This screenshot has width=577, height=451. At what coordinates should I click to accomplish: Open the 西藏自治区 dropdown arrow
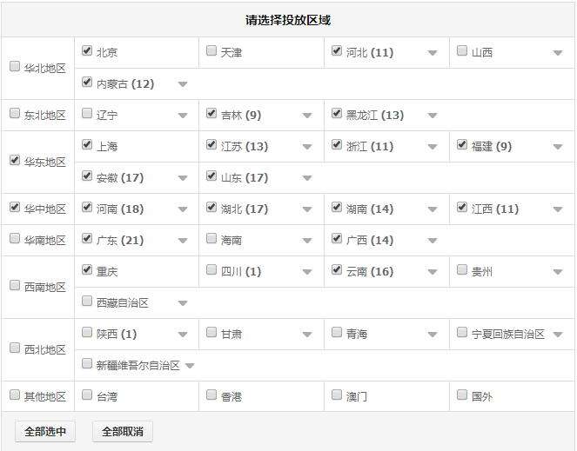[183, 303]
